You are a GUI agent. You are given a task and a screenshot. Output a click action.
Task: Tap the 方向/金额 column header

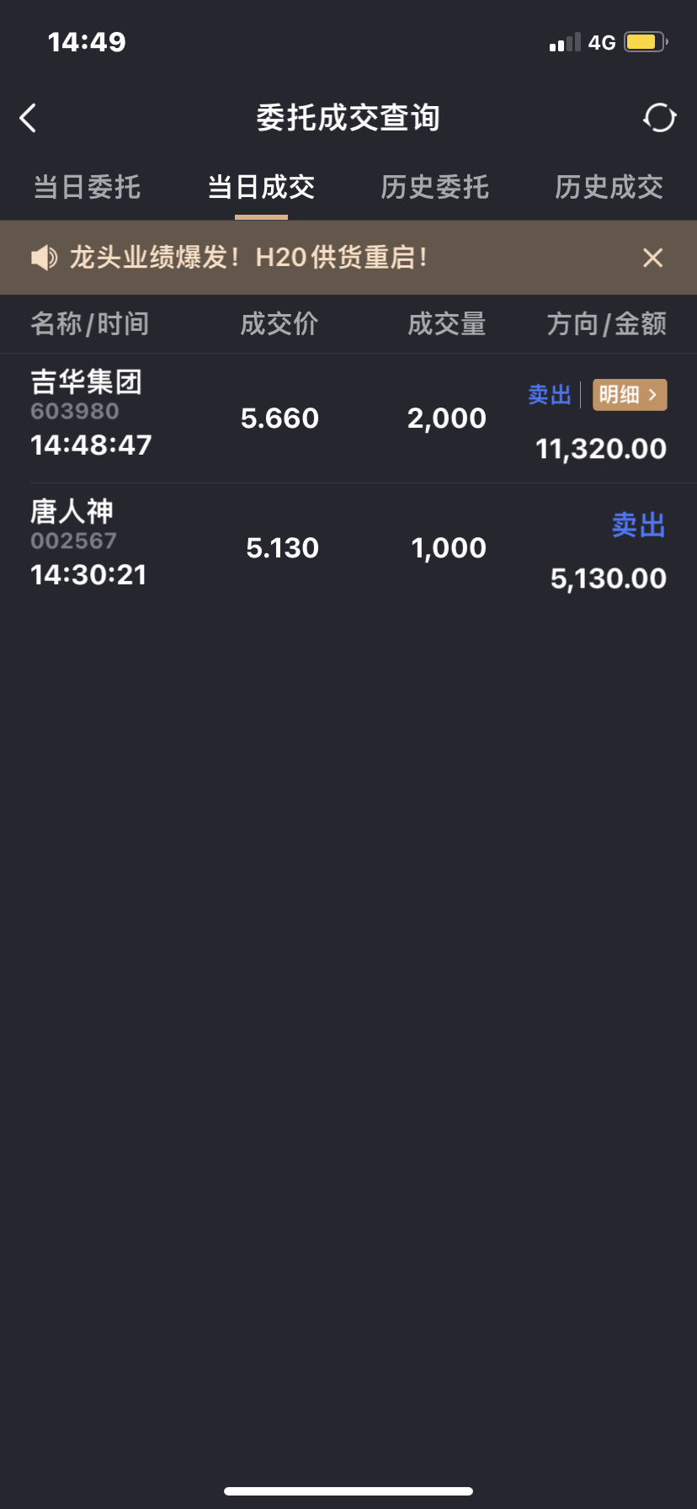click(x=607, y=324)
